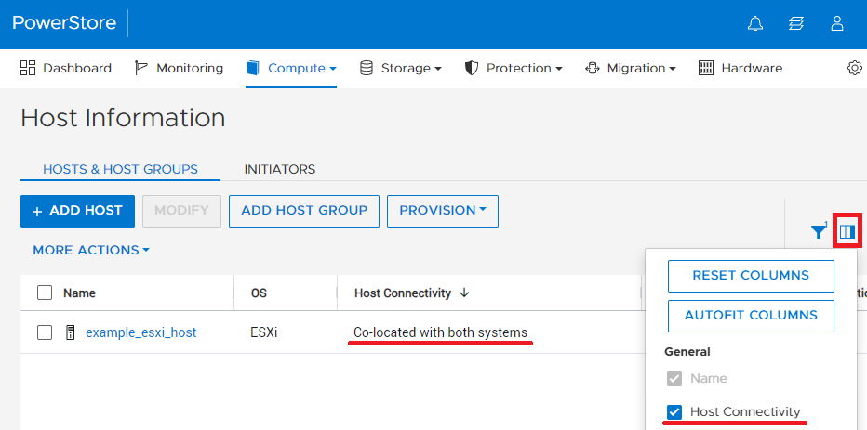Toggle the column chooser icon
Viewport: 867px width, 430px height.
[847, 231]
